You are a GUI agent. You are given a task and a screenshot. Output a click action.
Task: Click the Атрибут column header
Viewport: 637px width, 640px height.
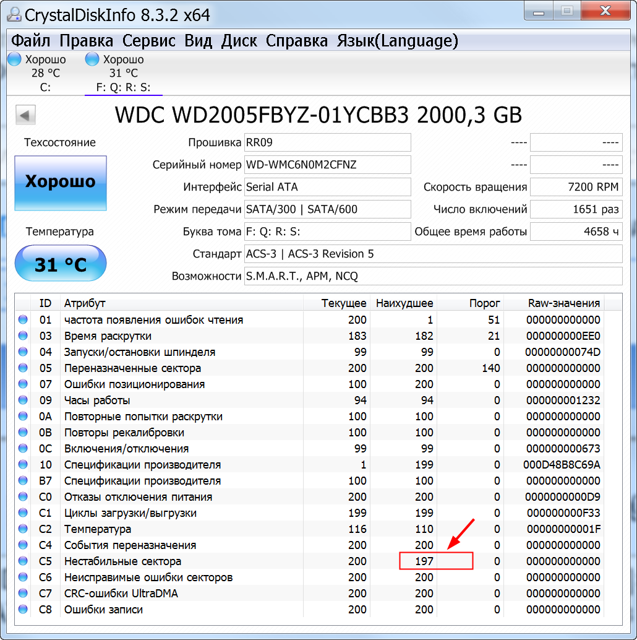pos(181,303)
